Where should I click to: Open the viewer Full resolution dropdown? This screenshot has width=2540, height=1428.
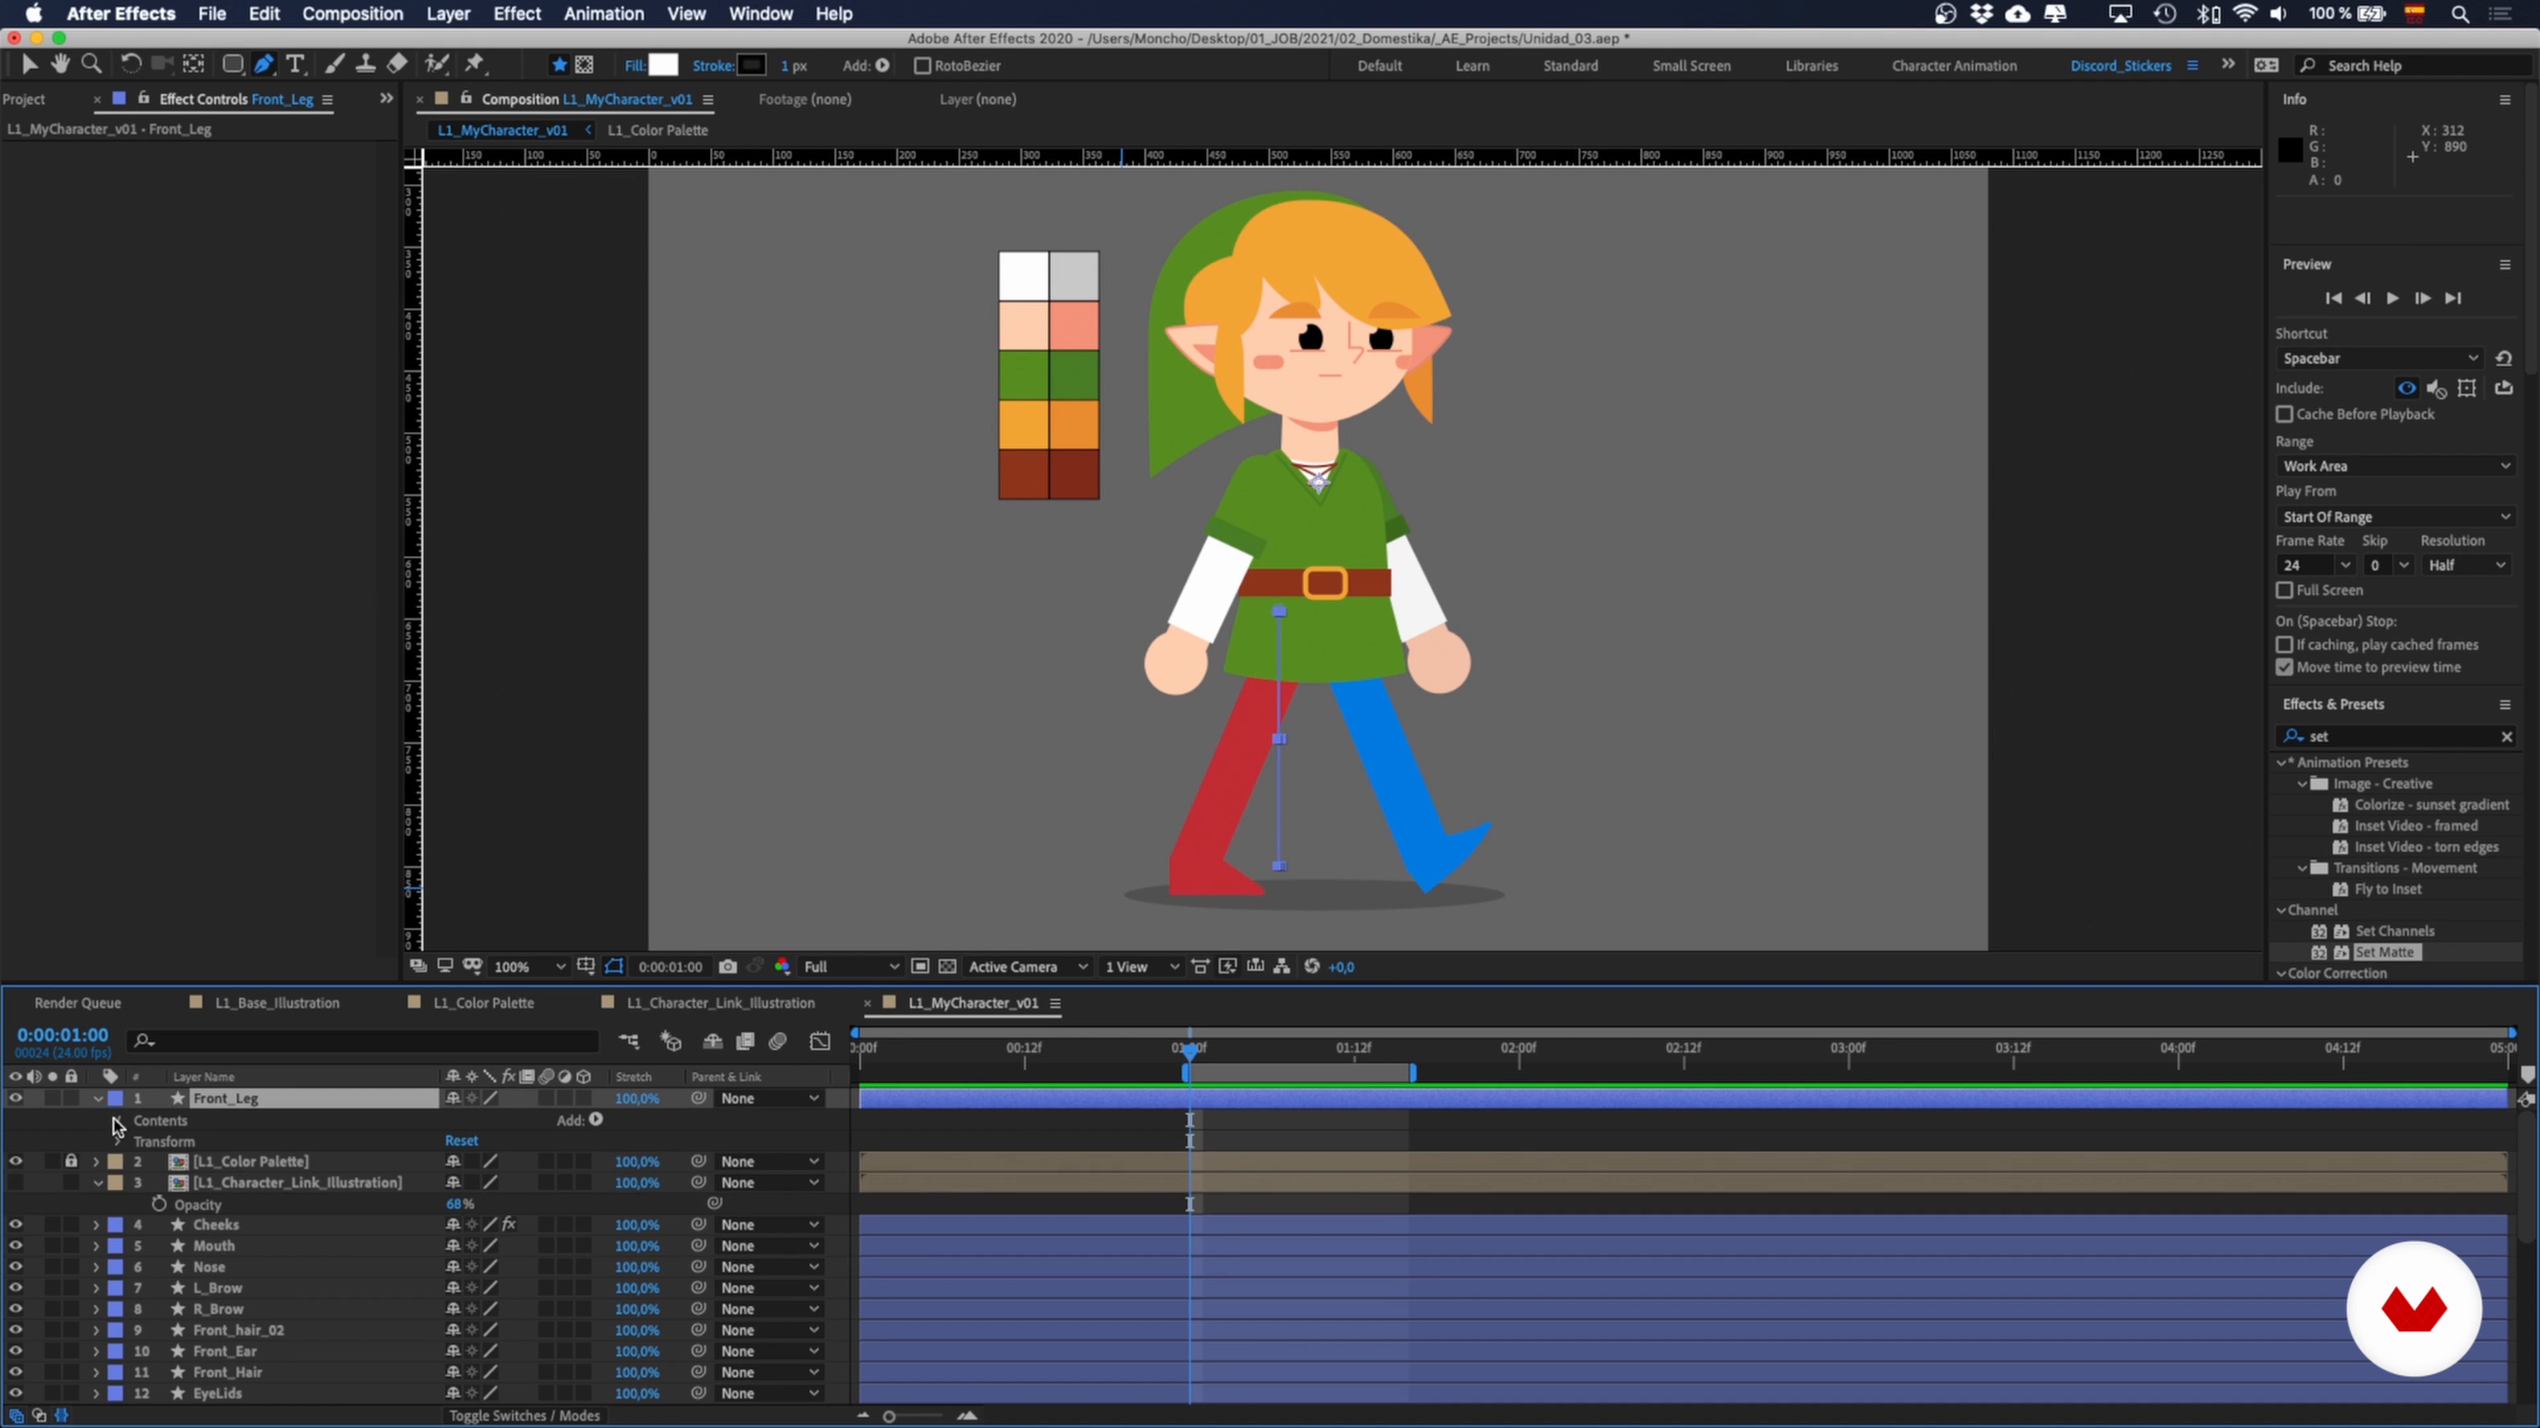tap(851, 967)
